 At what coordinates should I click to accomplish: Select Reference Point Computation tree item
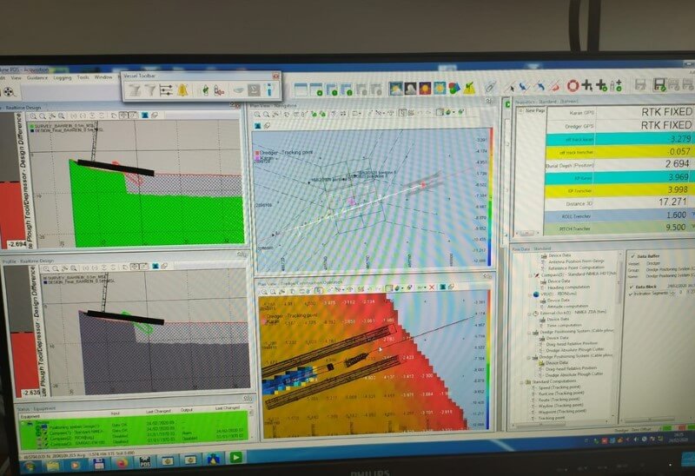576,268
